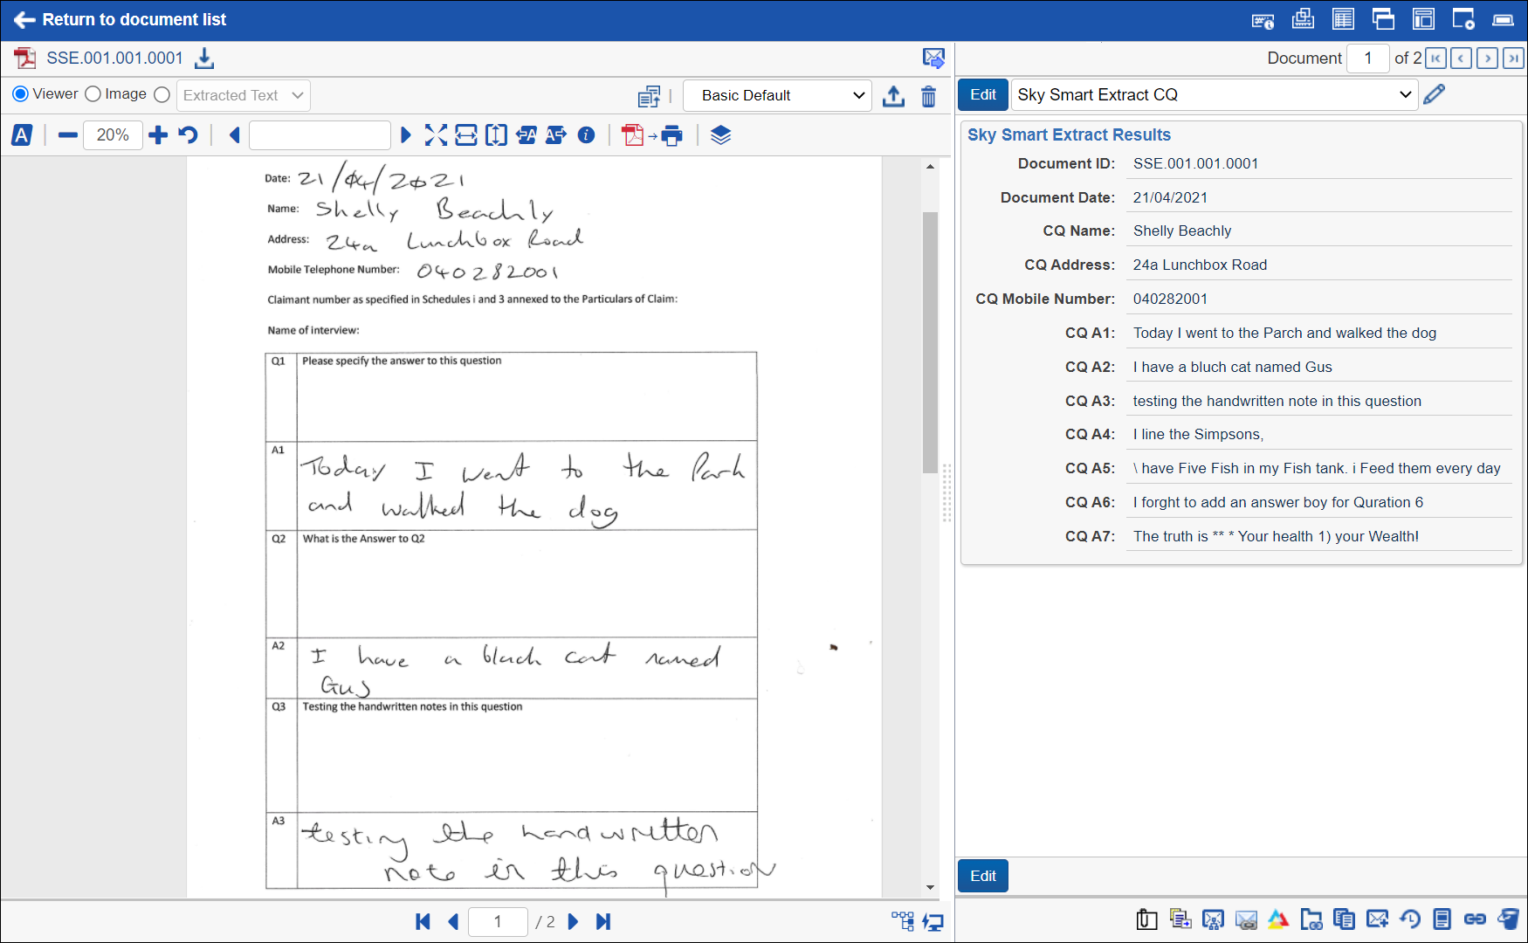Select the Viewer radio button

pos(21,94)
